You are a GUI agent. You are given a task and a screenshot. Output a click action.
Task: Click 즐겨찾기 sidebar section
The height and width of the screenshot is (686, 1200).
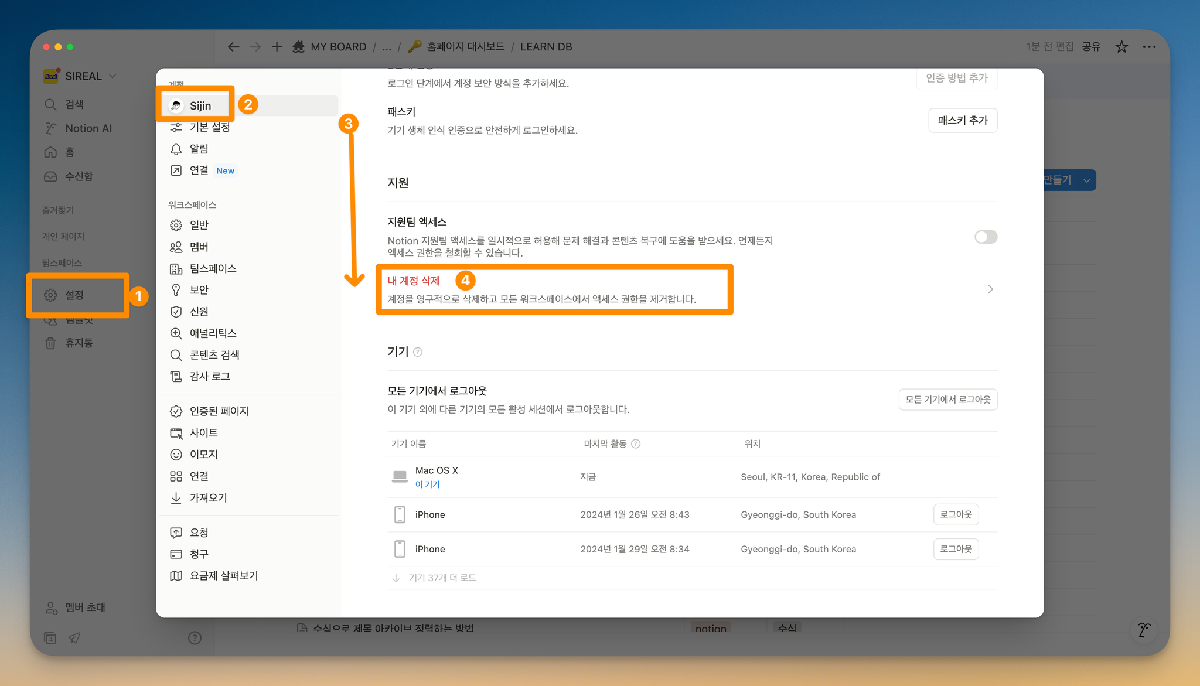pos(58,210)
